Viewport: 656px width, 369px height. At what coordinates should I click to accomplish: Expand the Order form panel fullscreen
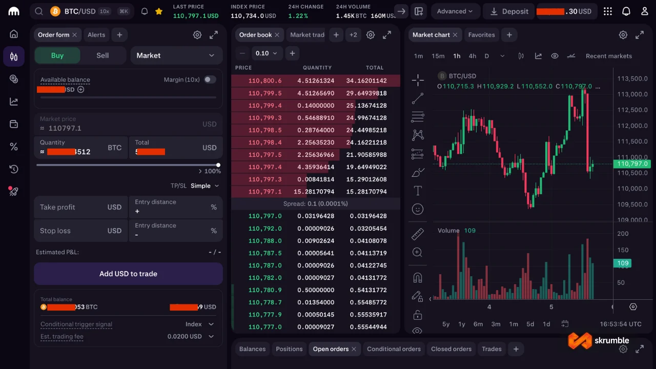[x=214, y=35]
